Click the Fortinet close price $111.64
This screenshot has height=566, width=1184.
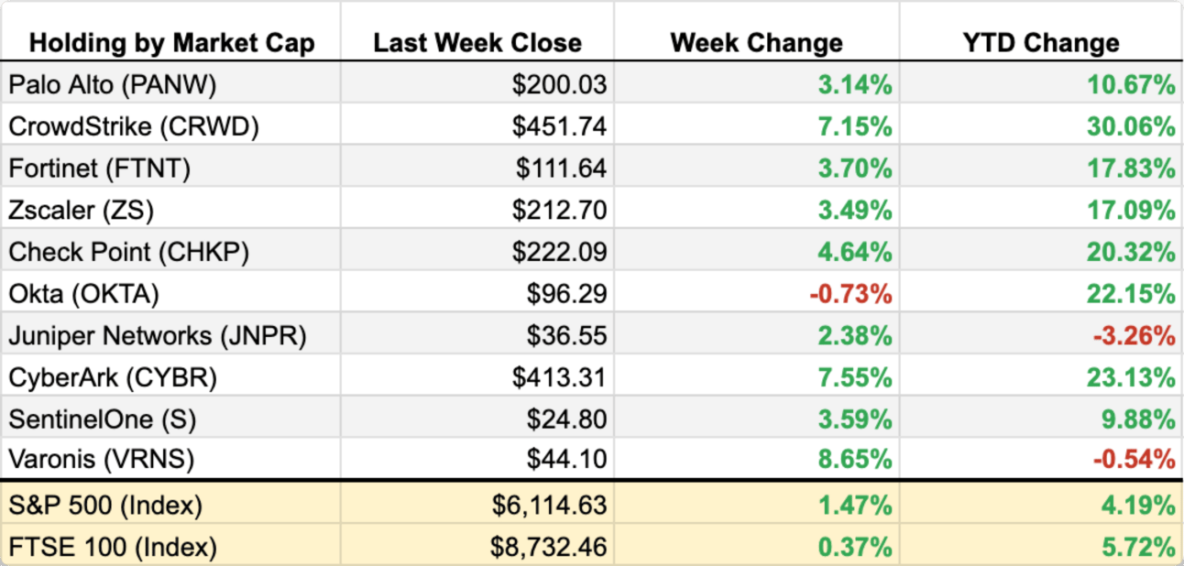561,169
